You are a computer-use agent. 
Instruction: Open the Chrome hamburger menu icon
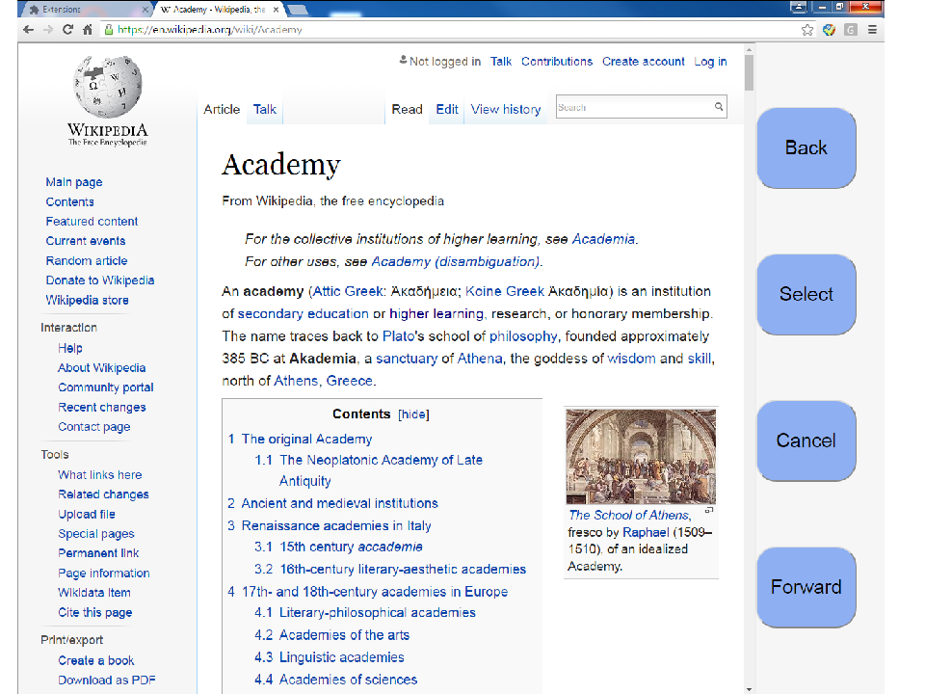[872, 30]
